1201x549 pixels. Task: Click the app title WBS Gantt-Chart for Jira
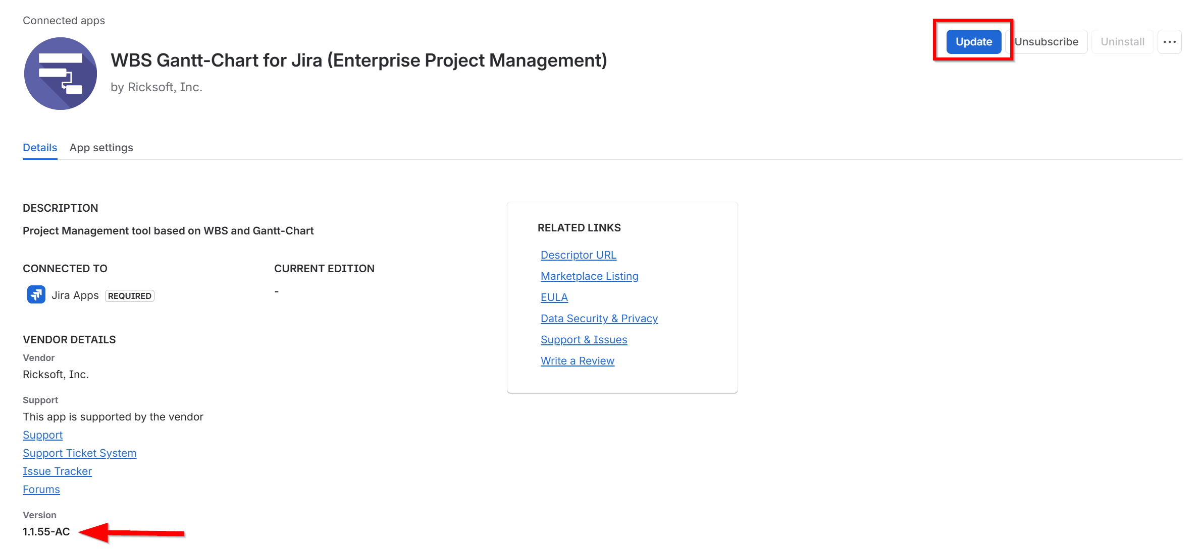(x=359, y=60)
